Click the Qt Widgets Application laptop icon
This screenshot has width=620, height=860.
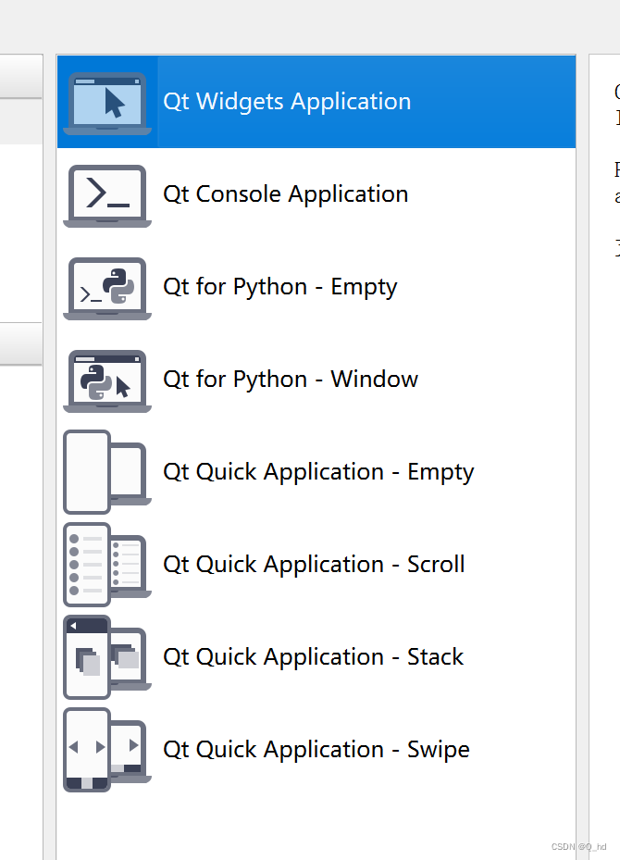(107, 103)
